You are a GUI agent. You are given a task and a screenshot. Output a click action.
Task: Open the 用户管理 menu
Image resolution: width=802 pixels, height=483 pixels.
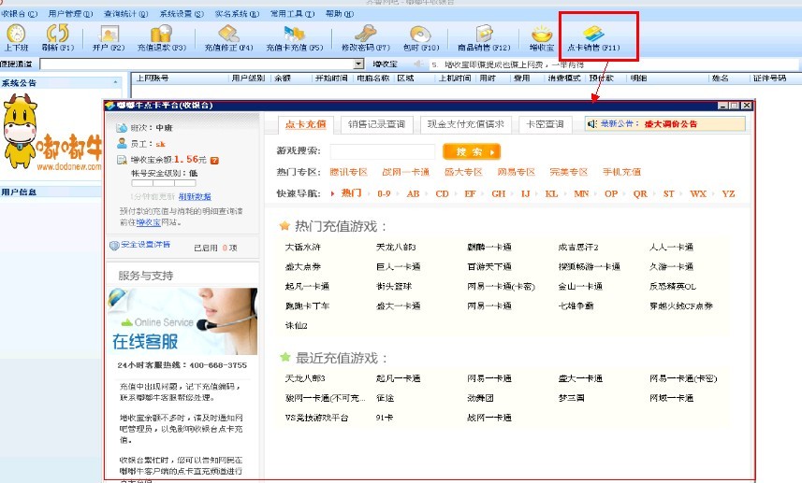click(70, 14)
